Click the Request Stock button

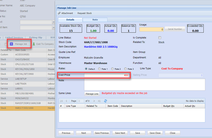tap(85, 13)
